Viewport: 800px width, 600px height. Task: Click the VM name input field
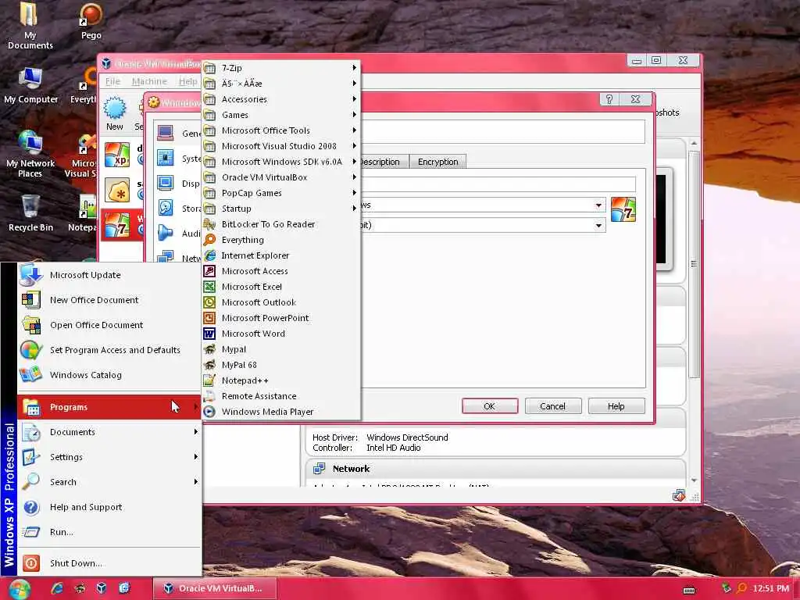pos(498,184)
